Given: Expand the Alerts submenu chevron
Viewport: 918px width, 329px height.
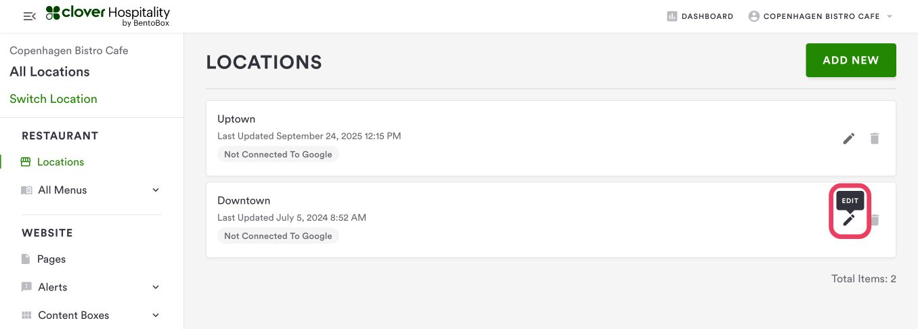Looking at the screenshot, I should pos(156,287).
